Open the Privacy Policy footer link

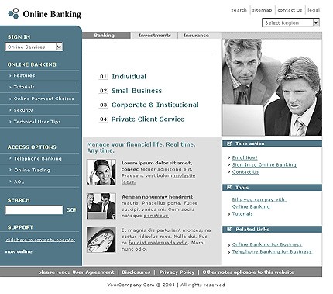[177, 272]
